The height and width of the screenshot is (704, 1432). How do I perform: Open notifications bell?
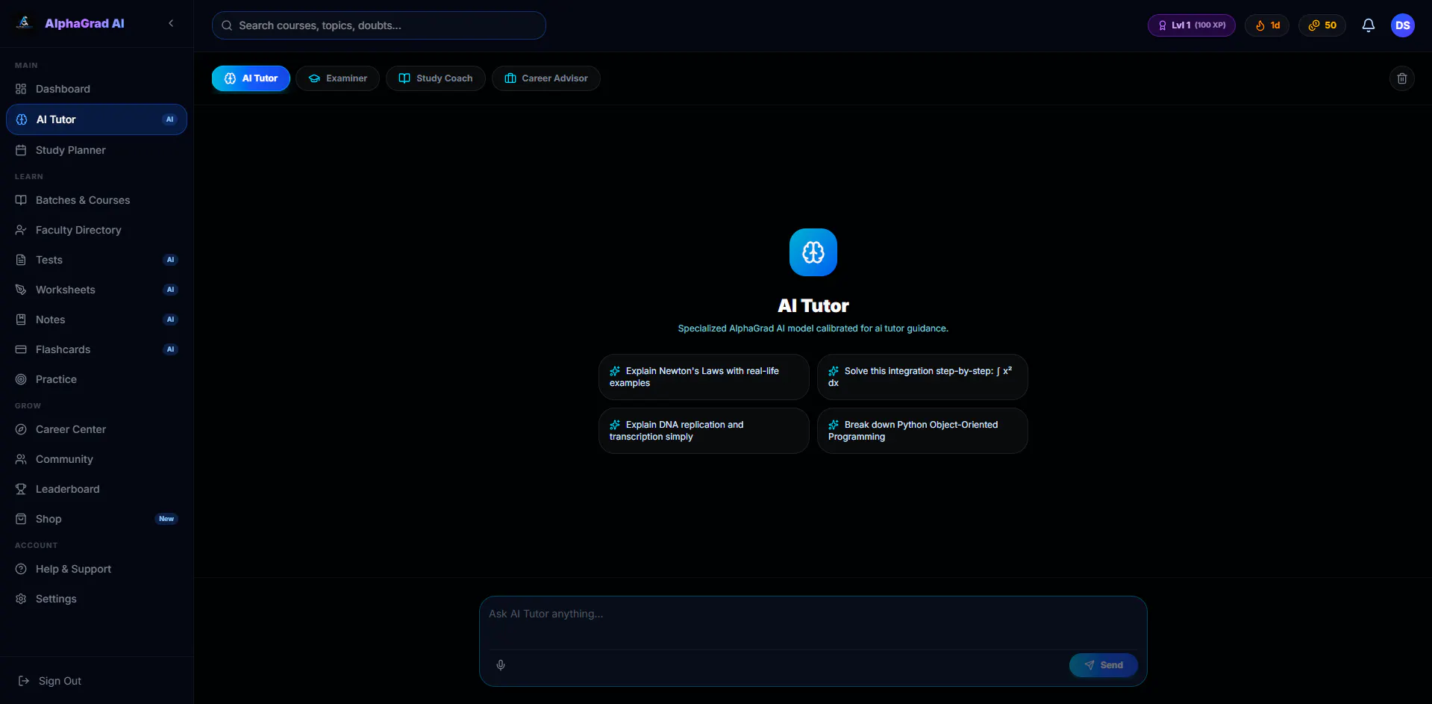coord(1369,25)
